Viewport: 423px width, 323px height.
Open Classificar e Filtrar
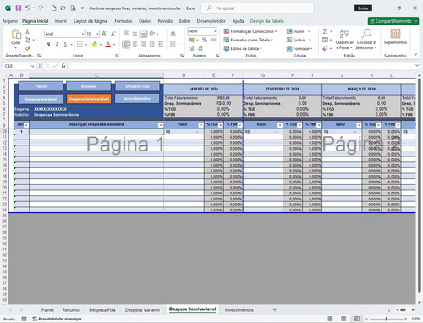[344, 39]
